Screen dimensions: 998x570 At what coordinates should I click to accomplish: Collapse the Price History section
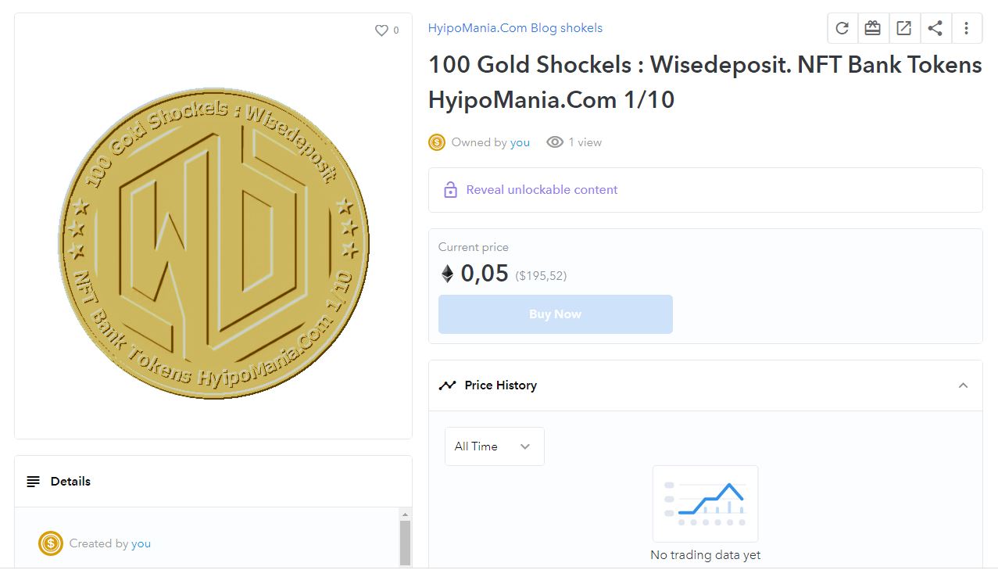pos(963,385)
